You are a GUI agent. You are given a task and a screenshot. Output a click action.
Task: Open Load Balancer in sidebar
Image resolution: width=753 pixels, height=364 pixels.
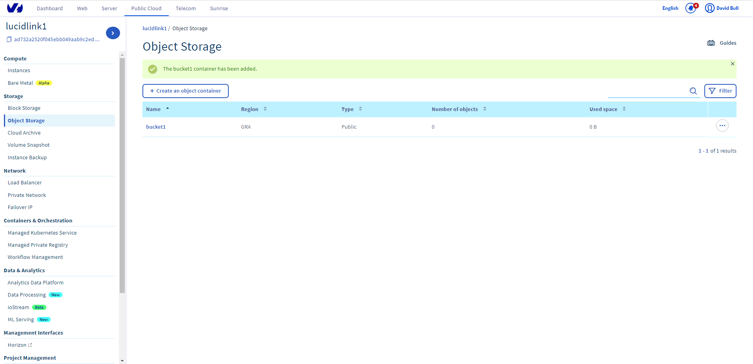pyautogui.click(x=25, y=183)
